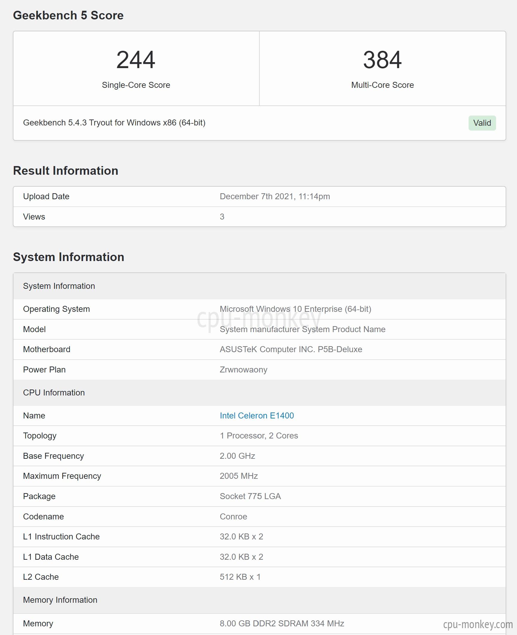517x635 pixels.
Task: Select the L1 Data Cache size value
Action: tap(241, 557)
